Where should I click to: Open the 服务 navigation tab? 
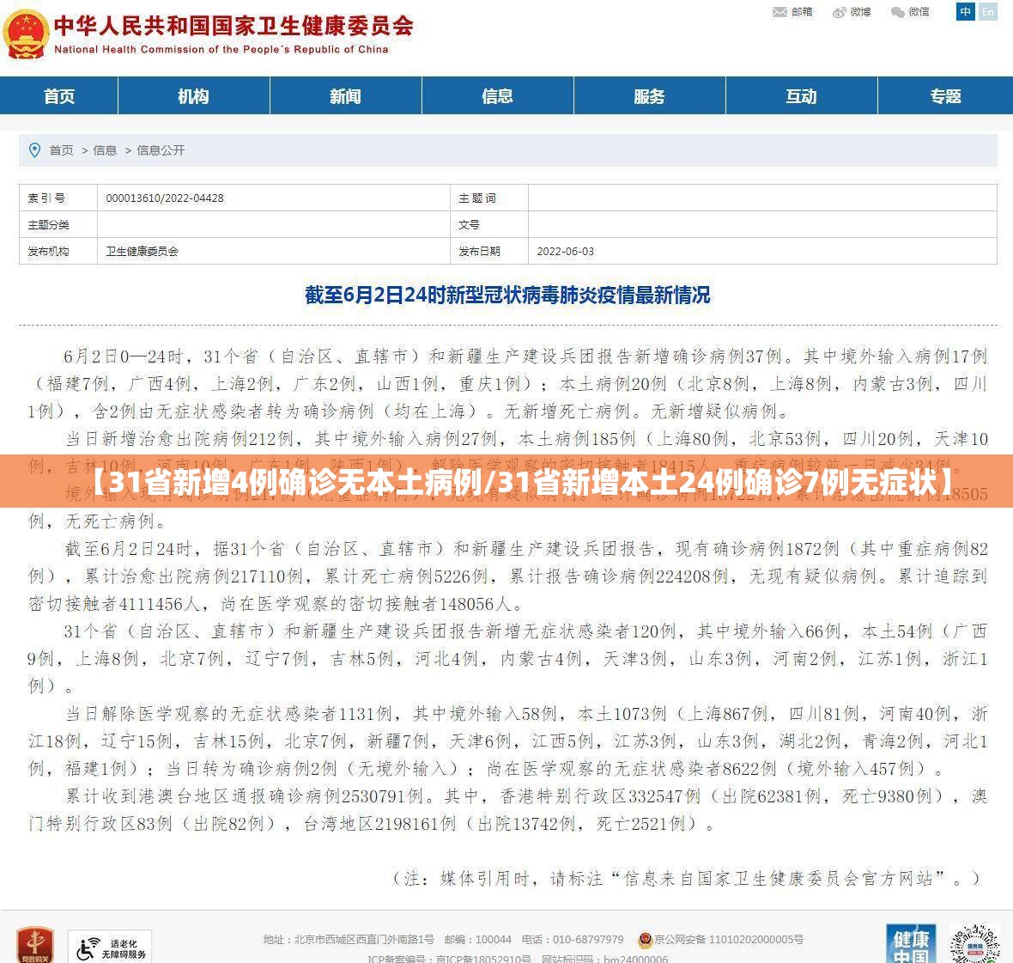pos(649,95)
